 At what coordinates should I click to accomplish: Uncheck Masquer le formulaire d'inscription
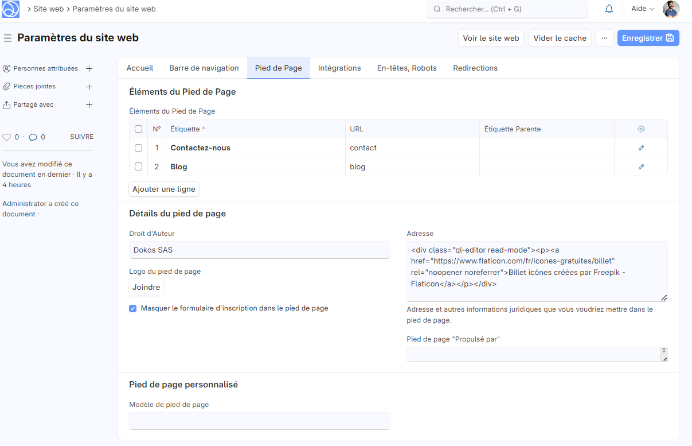tap(132, 308)
